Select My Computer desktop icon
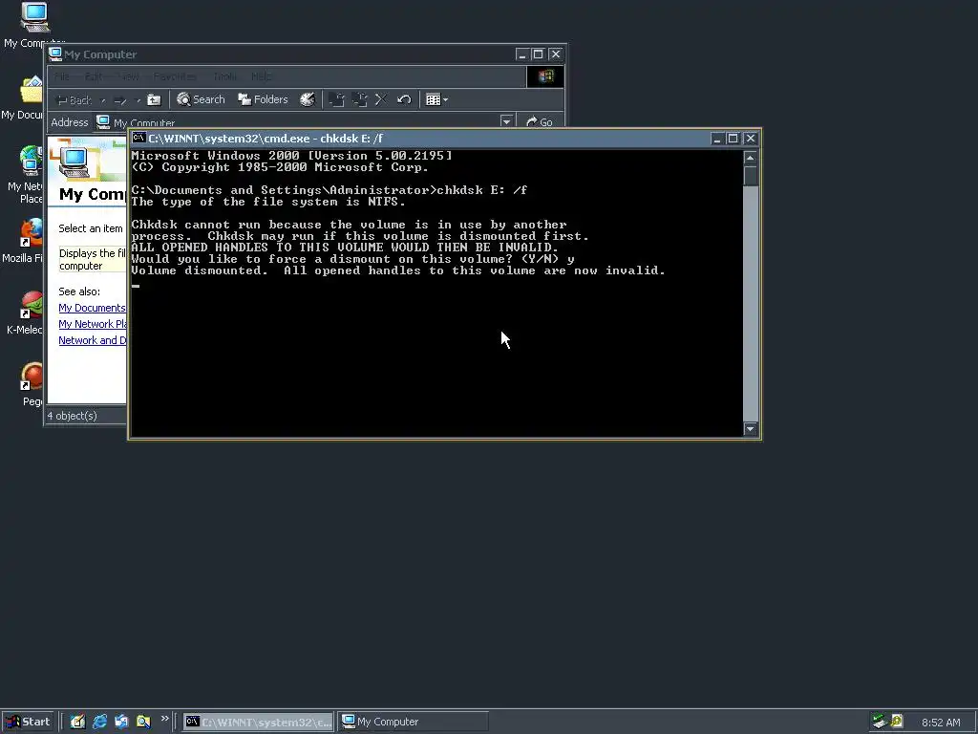This screenshot has width=978, height=734. pyautogui.click(x=33, y=25)
